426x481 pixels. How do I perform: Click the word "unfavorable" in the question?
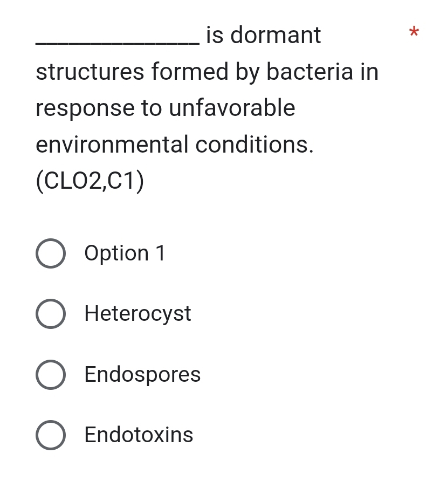coord(232,108)
